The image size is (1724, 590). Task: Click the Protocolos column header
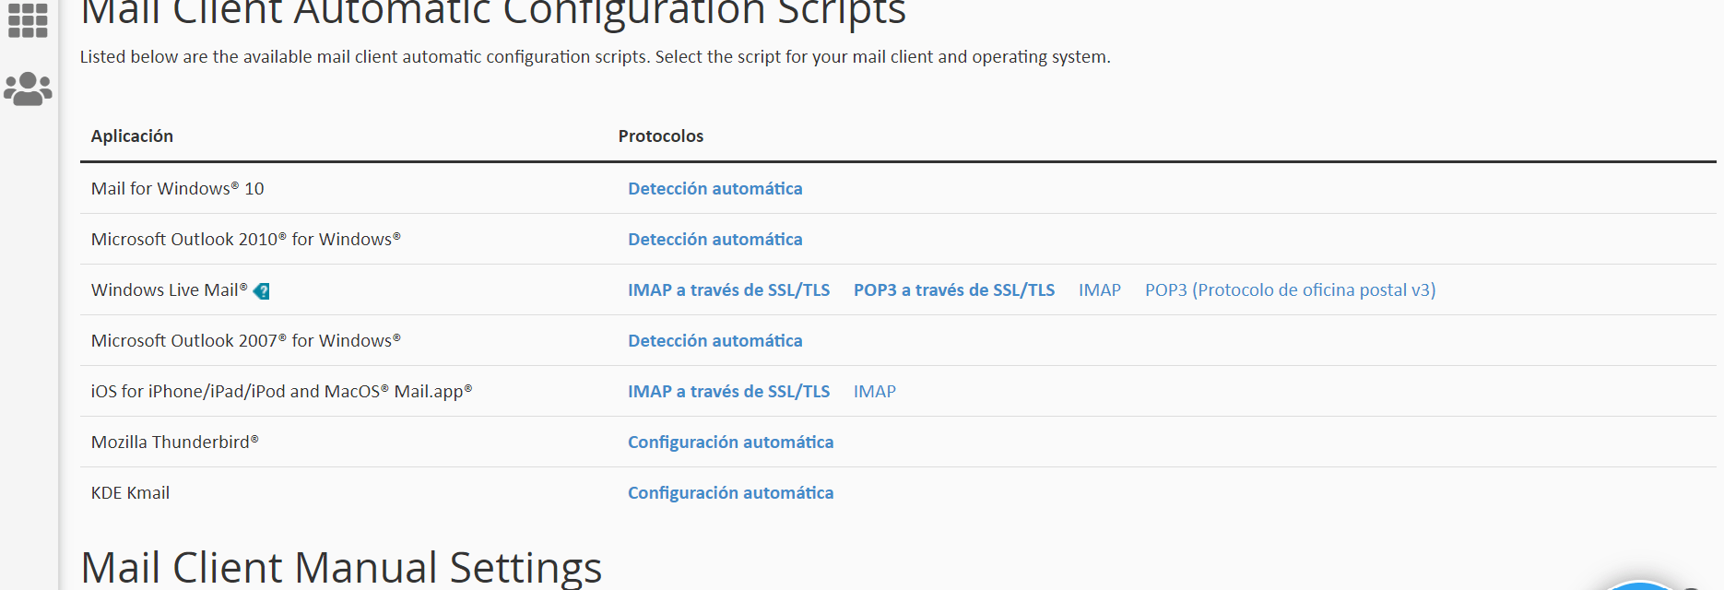coord(660,136)
